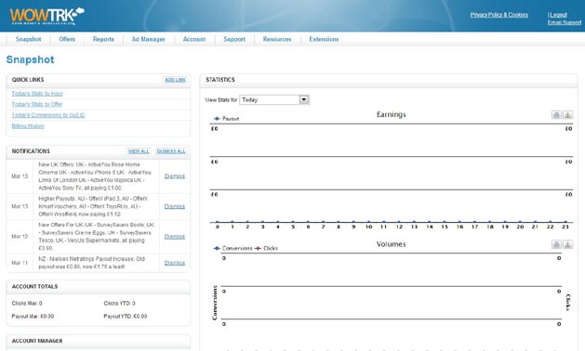585x351 pixels.
Task: Open the Resources menu tab
Action: click(277, 39)
